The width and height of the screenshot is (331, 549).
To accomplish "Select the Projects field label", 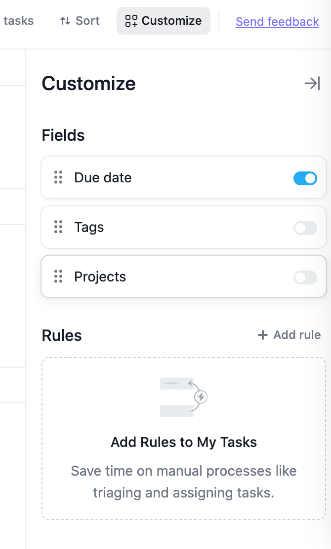I will coord(100,277).
